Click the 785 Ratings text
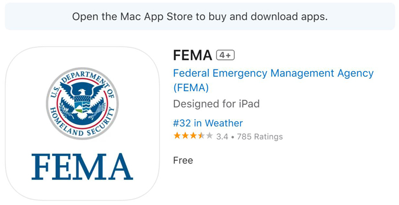 click(x=260, y=137)
